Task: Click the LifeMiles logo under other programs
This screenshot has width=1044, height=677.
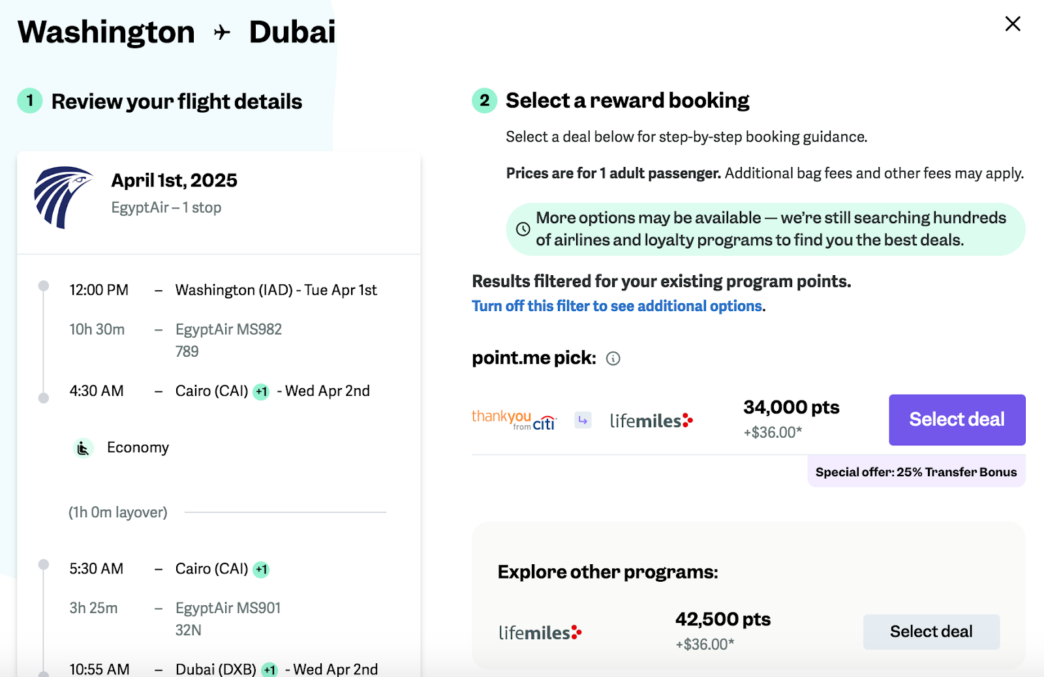Action: click(540, 633)
